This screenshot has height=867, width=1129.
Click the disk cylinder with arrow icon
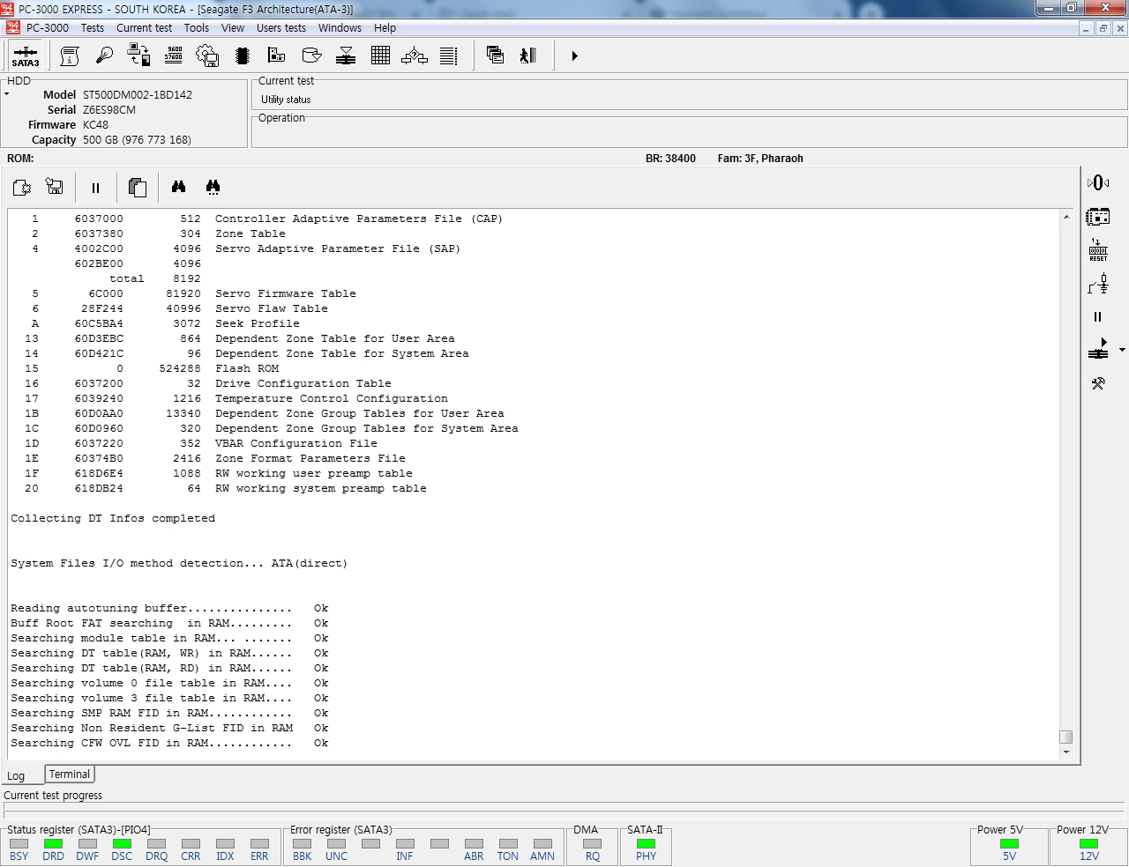click(x=311, y=56)
